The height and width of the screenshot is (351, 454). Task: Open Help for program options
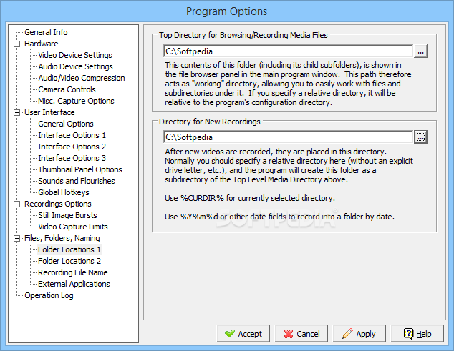[x=417, y=334]
